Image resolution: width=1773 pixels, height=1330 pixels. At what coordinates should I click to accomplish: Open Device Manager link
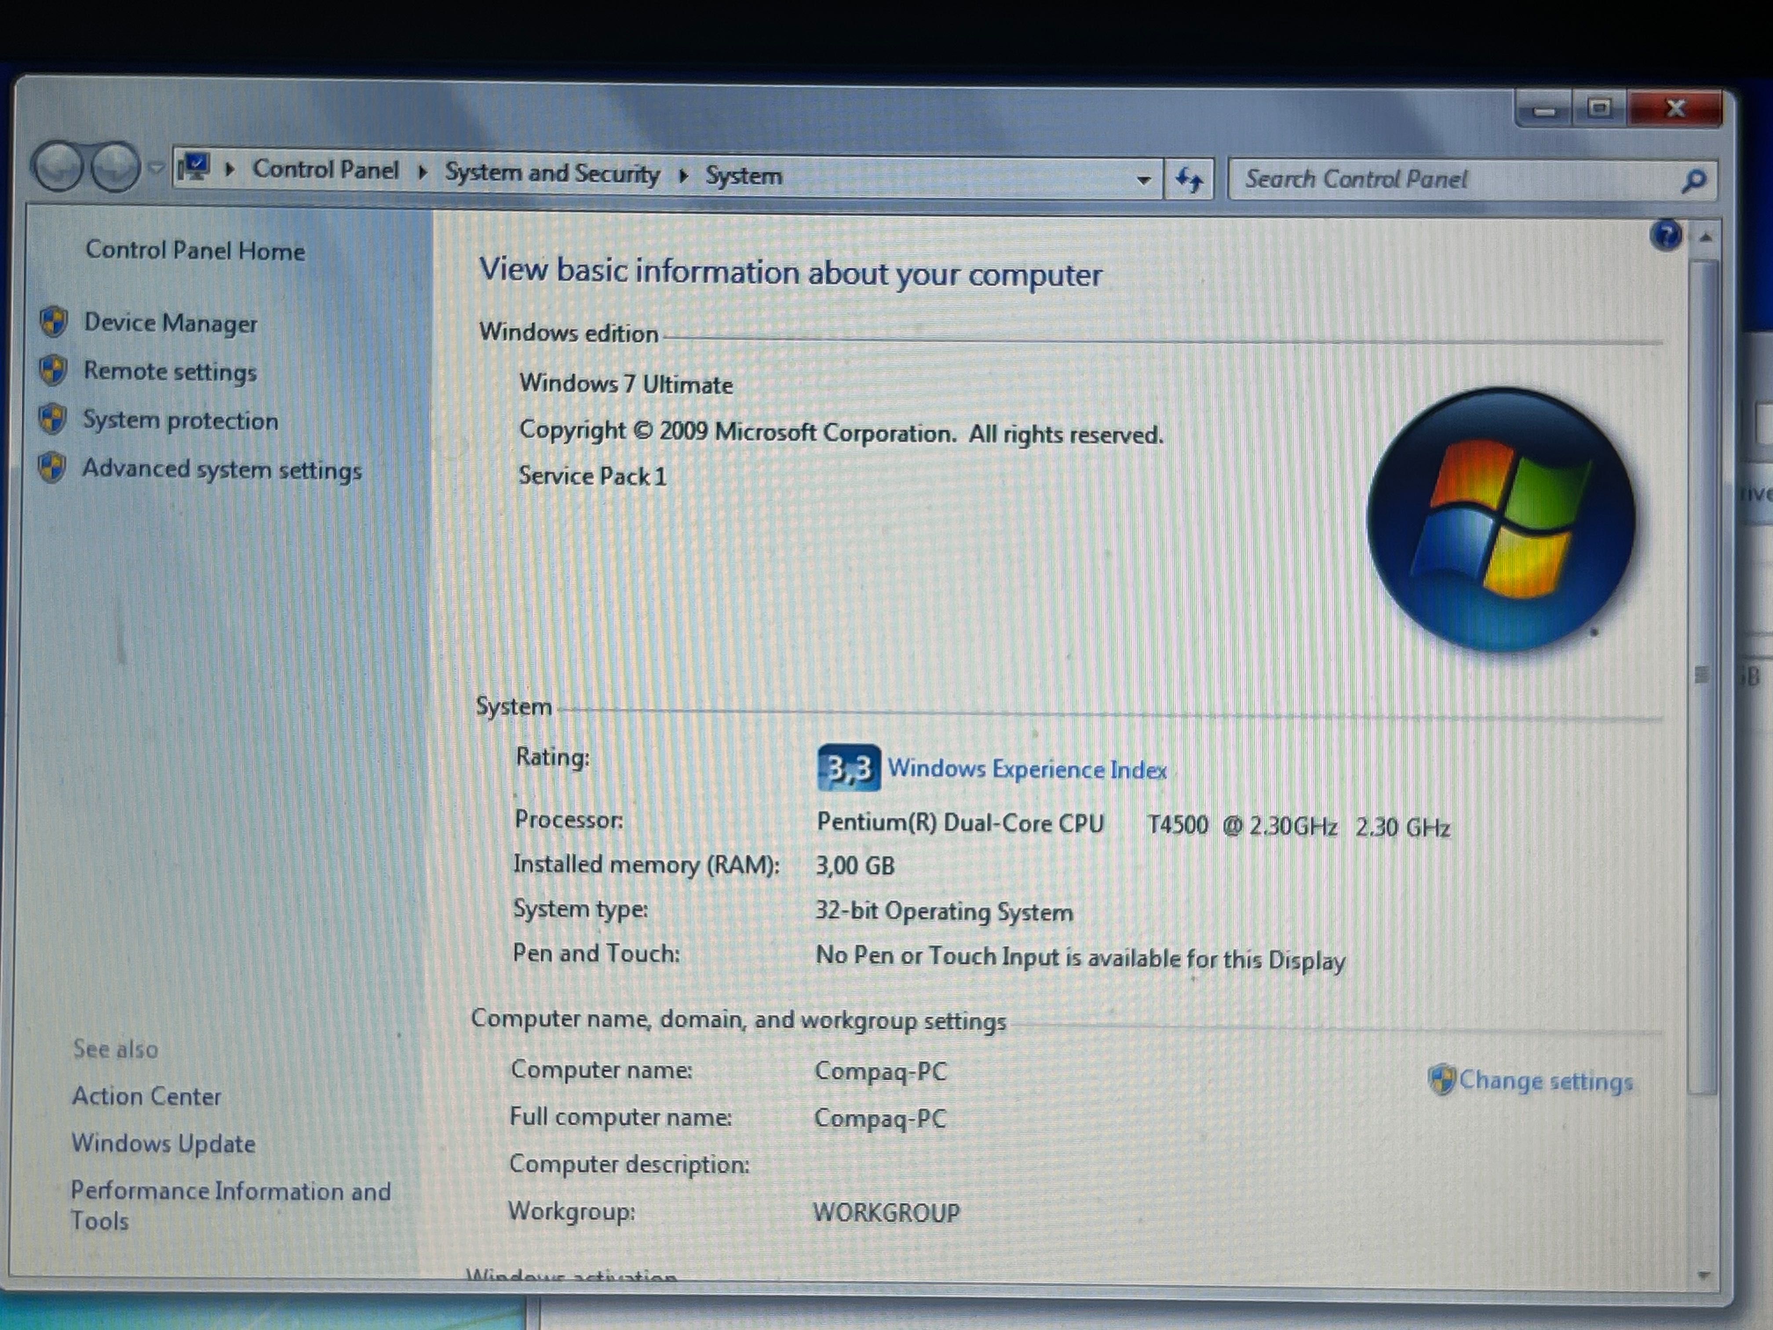click(170, 323)
